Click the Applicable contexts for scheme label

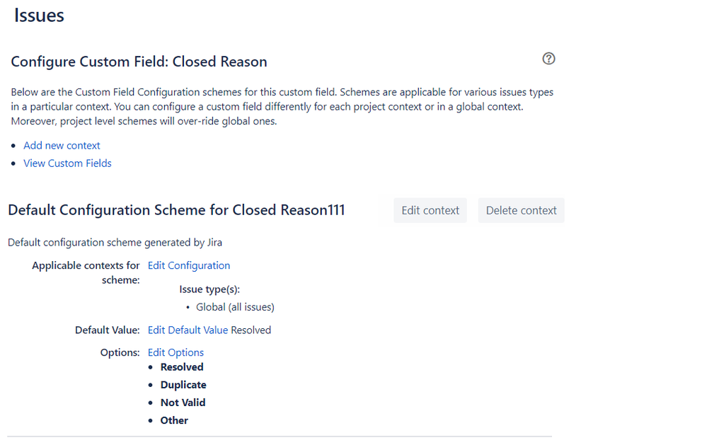tap(86, 273)
